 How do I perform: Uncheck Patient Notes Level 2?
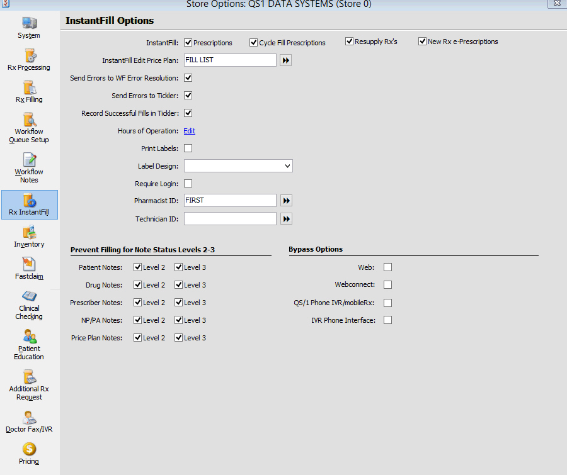pyautogui.click(x=137, y=267)
